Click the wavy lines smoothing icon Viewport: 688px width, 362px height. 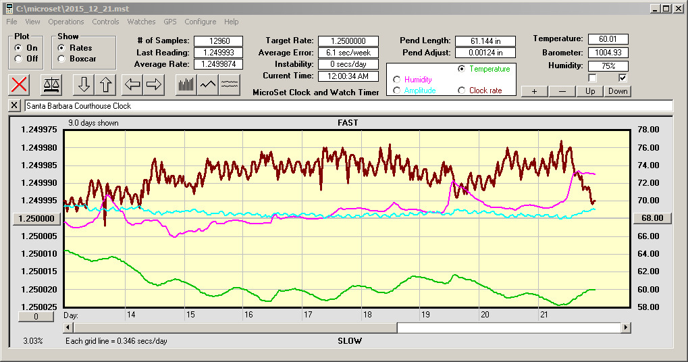pyautogui.click(x=230, y=84)
